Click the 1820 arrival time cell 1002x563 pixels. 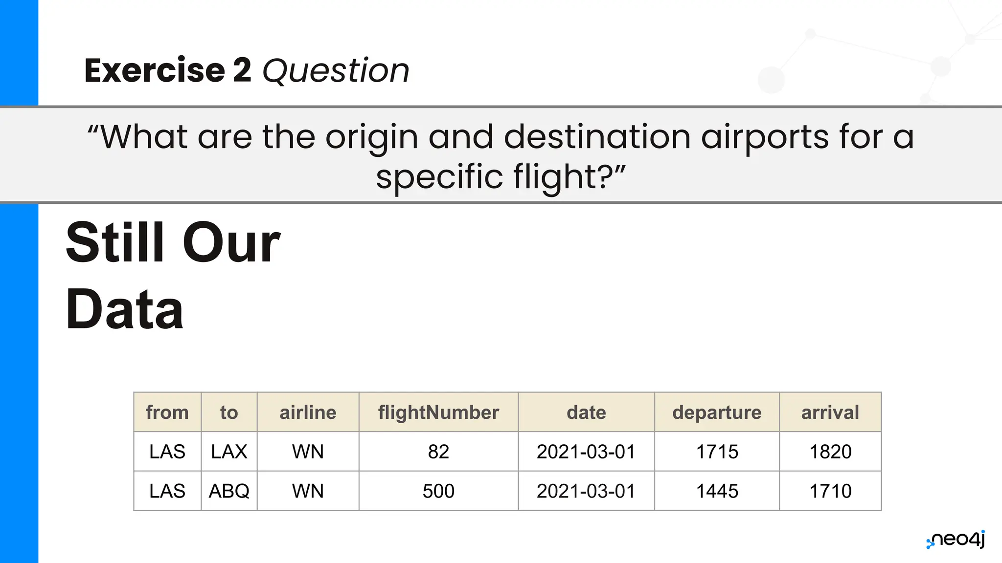pos(830,452)
